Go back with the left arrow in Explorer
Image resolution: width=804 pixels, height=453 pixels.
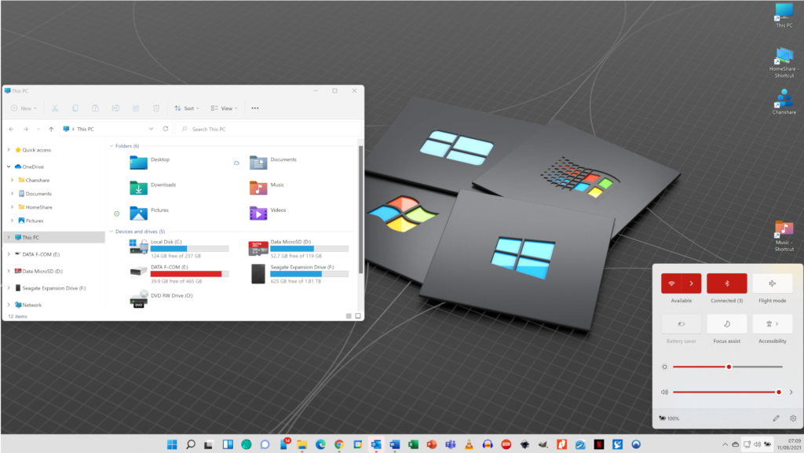pyautogui.click(x=11, y=129)
